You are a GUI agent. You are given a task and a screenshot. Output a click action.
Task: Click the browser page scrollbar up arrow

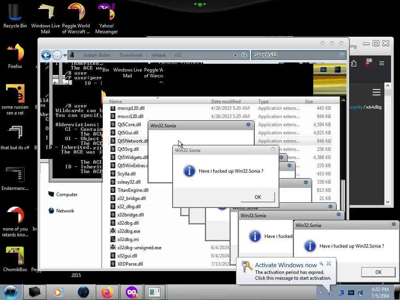tap(387, 86)
